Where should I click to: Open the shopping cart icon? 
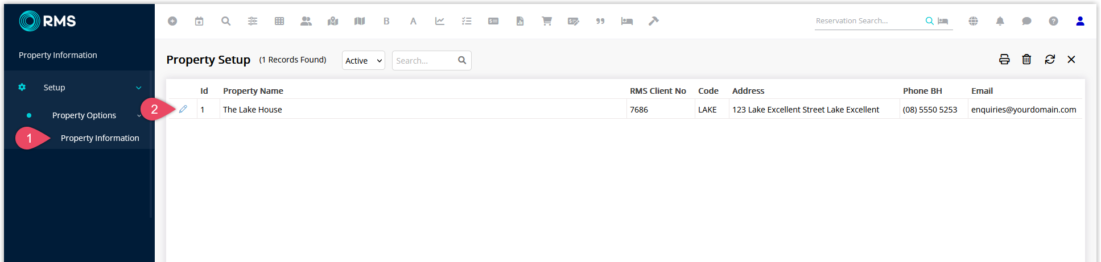click(547, 21)
